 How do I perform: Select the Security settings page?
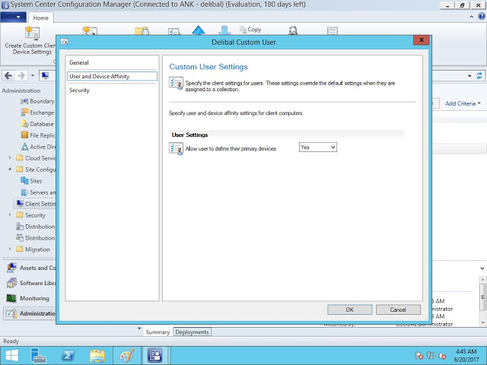(x=79, y=90)
